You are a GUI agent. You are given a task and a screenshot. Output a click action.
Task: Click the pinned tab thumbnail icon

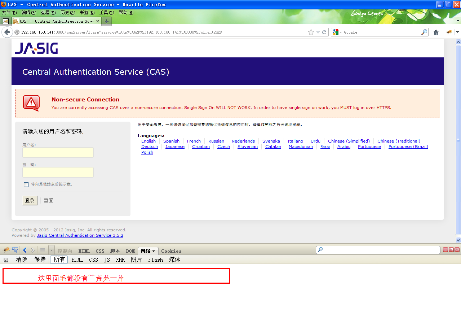click(x=6, y=21)
